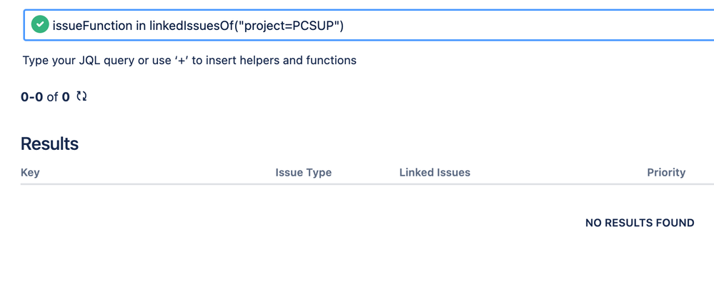Sort results by Key column
714x297 pixels.
coord(30,172)
